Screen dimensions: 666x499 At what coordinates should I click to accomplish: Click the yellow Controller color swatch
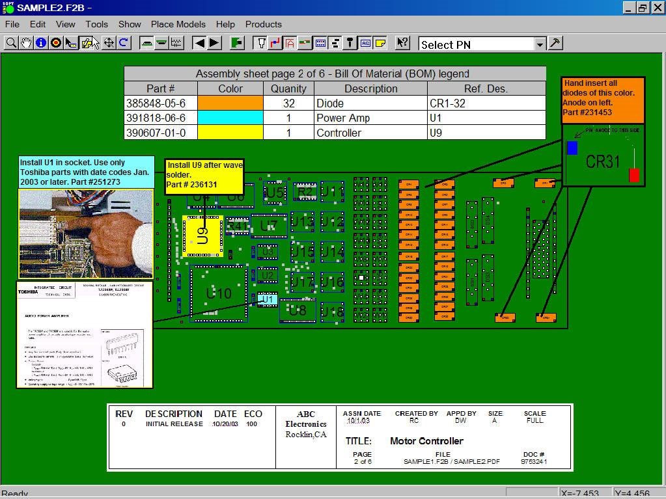[230, 132]
